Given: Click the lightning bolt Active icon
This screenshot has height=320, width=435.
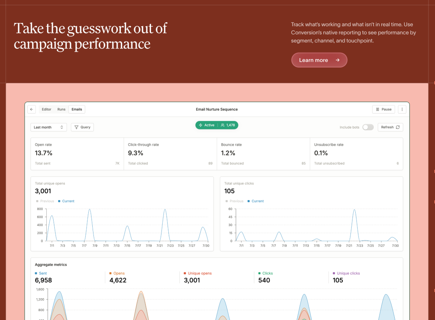Looking at the screenshot, I should [x=201, y=125].
